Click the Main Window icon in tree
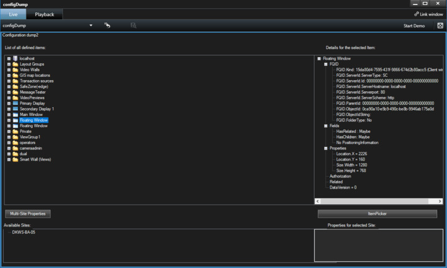Screen dimensions: 447x268 tap(16, 114)
